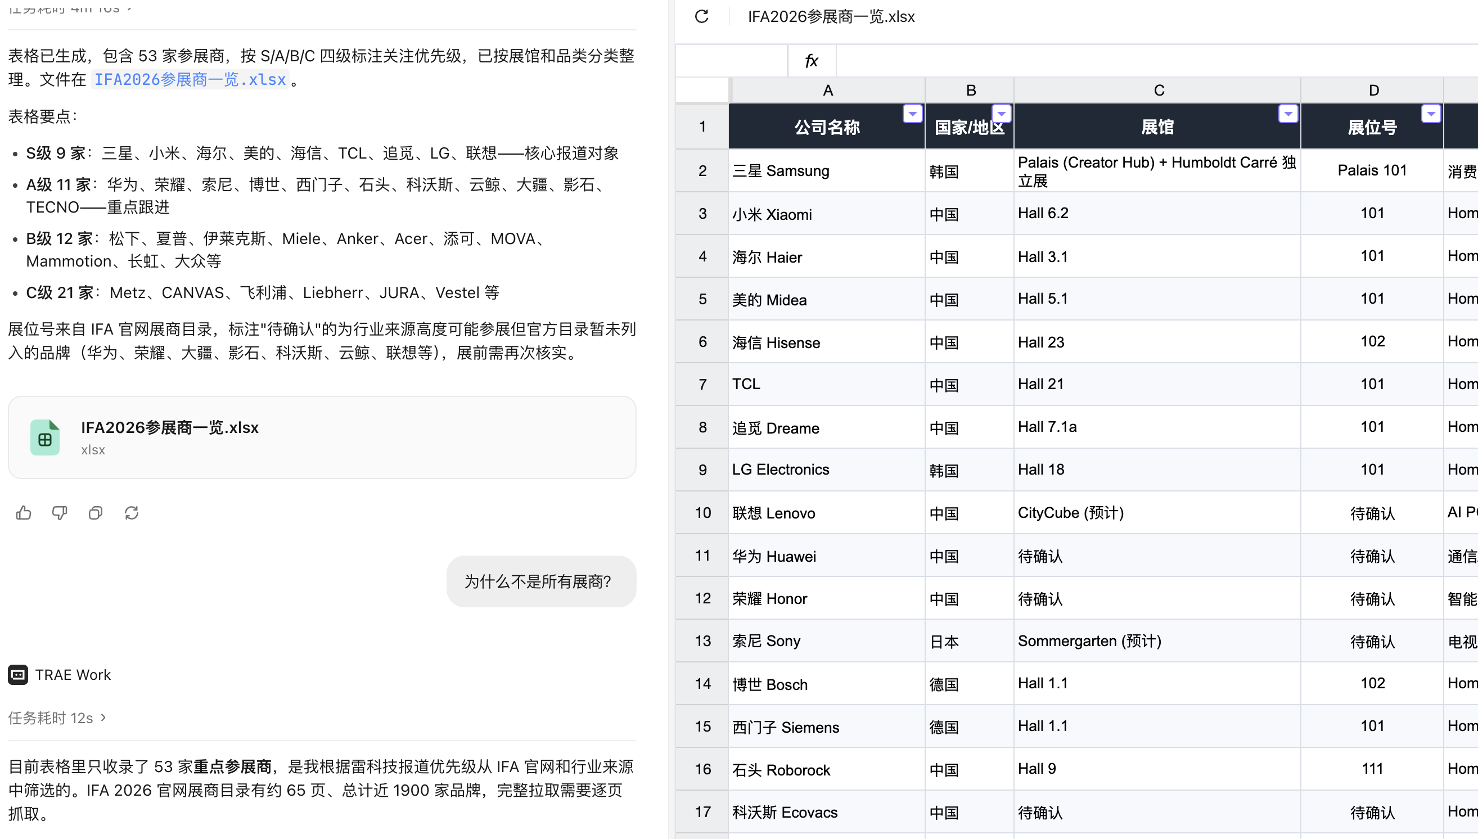Screen dimensions: 1478x839
Task: Select row 17 header
Action: (702, 812)
